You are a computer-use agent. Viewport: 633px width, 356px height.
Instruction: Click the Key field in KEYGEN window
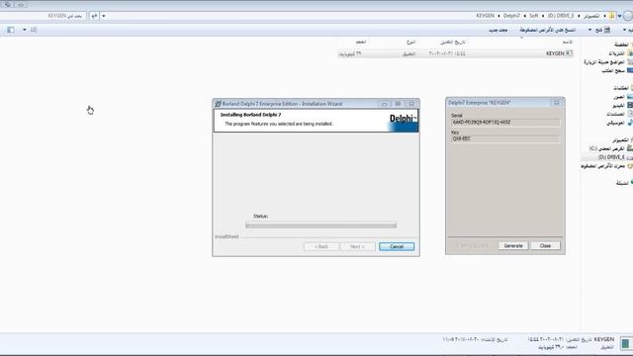pyautogui.click(x=505, y=138)
